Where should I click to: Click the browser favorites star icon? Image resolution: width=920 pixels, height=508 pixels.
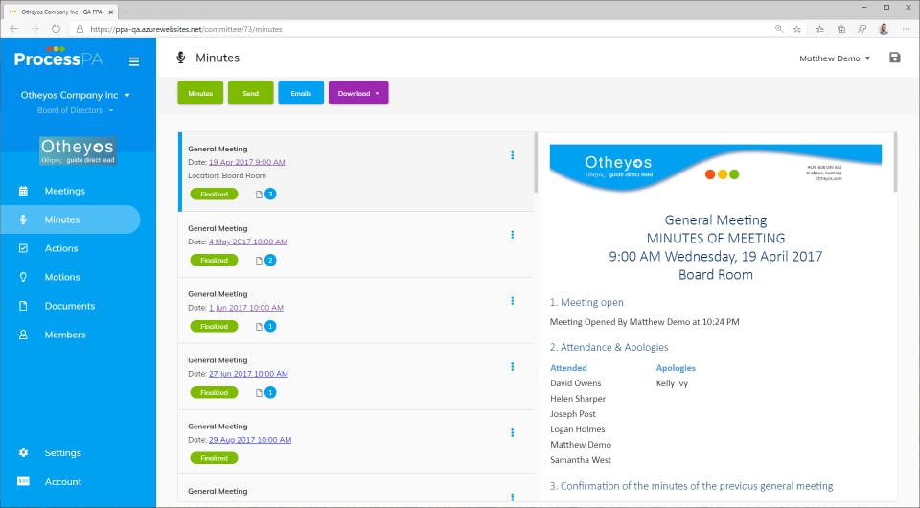796,29
